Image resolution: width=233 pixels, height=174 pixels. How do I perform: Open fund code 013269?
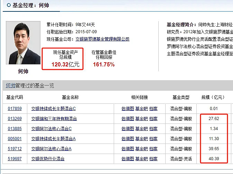click(15, 119)
